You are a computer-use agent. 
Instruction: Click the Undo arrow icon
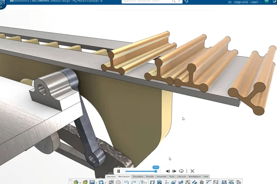(126, 182)
